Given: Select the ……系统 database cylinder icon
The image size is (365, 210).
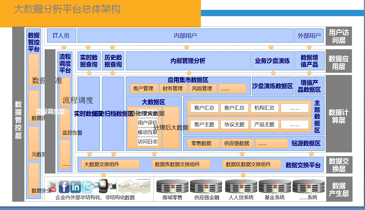Looking at the screenshot, I should [x=308, y=186].
